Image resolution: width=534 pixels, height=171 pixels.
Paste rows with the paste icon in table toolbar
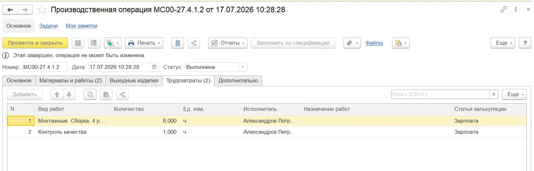pyautogui.click(x=106, y=95)
